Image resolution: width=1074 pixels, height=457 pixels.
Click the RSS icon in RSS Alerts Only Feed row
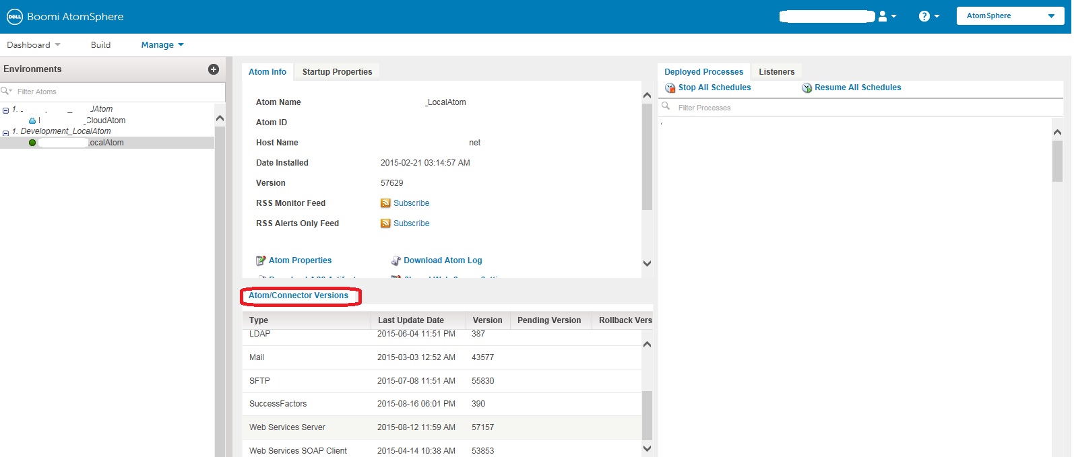click(x=385, y=223)
